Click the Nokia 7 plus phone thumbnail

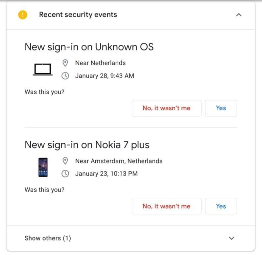click(x=43, y=167)
